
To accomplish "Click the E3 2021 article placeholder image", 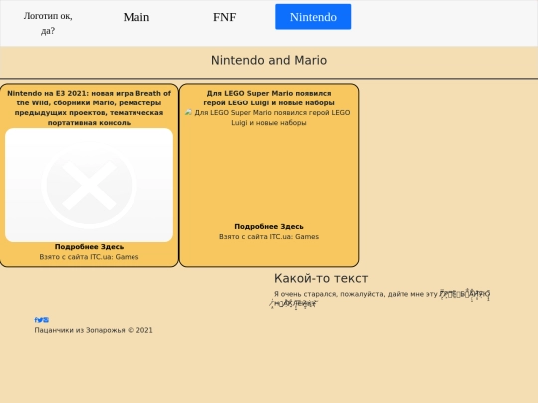I will click(89, 185).
